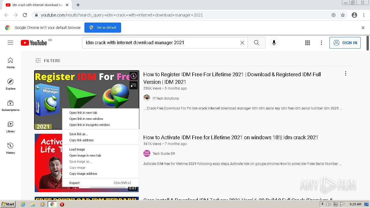The image size is (370, 208).
Task: Visit Tech Guide GR channel name
Action: pyautogui.click(x=164, y=154)
